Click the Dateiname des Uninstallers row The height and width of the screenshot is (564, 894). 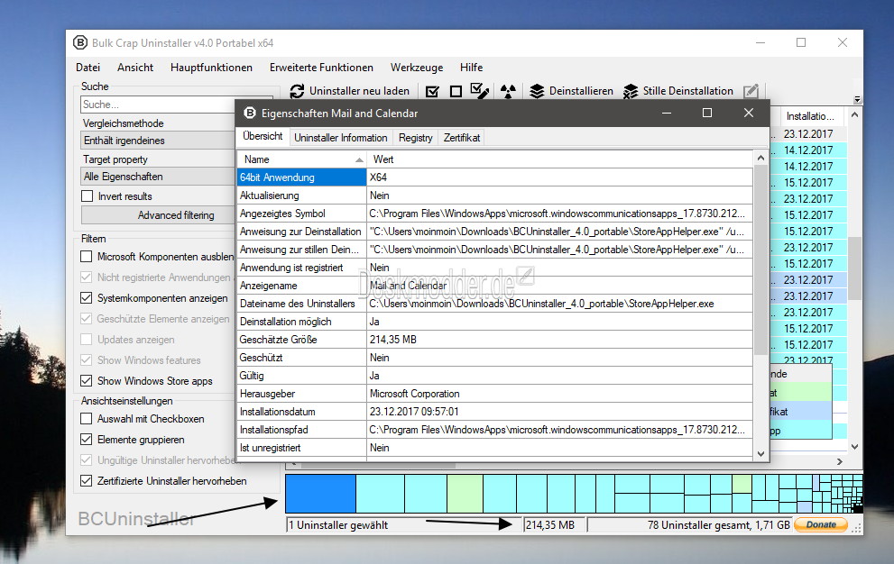click(x=495, y=304)
